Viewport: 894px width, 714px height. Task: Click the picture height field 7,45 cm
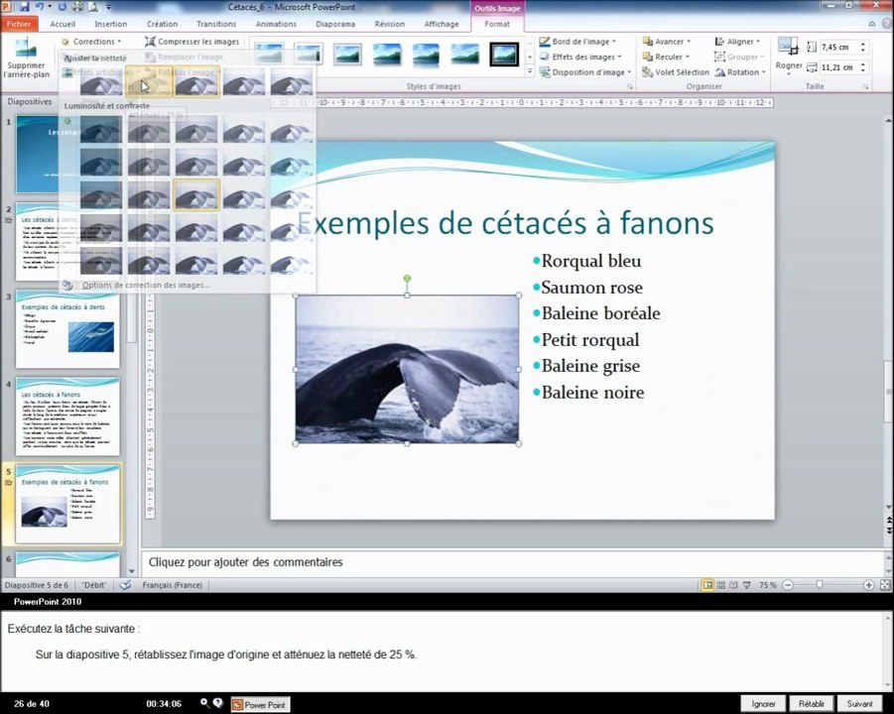[x=838, y=48]
